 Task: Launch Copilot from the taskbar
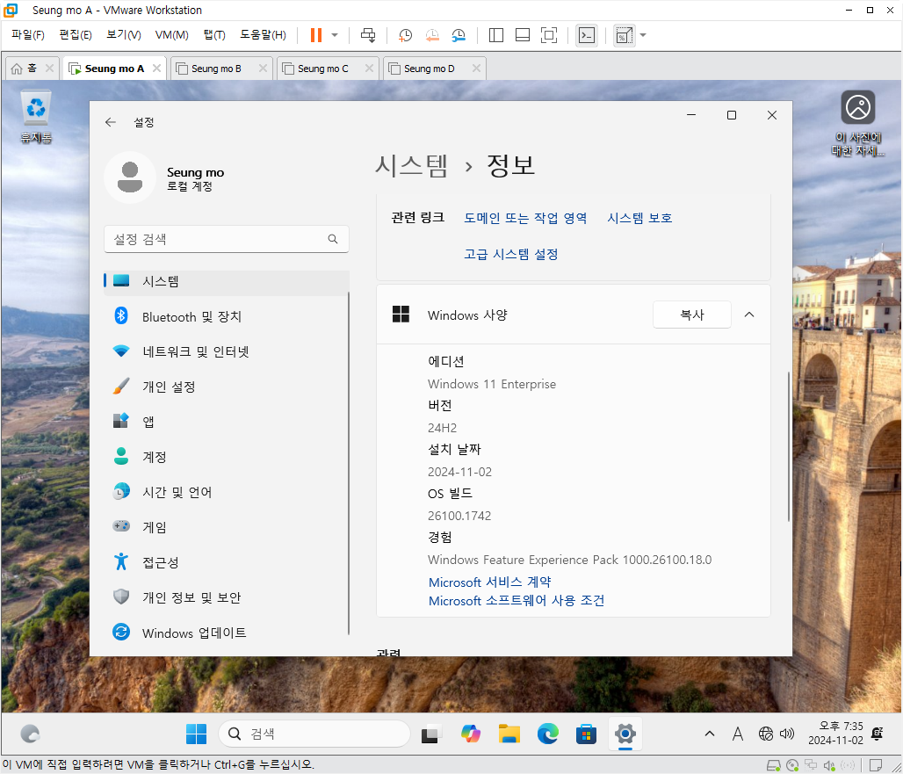click(471, 734)
